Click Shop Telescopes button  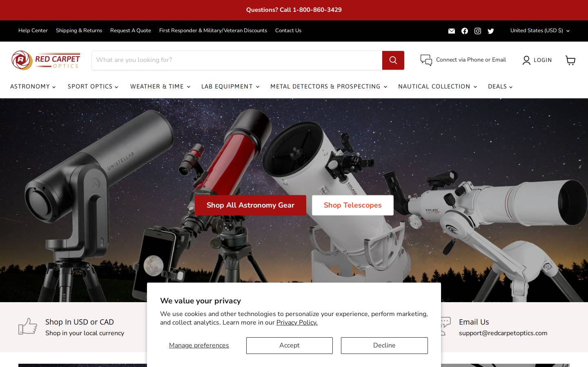pos(353,205)
